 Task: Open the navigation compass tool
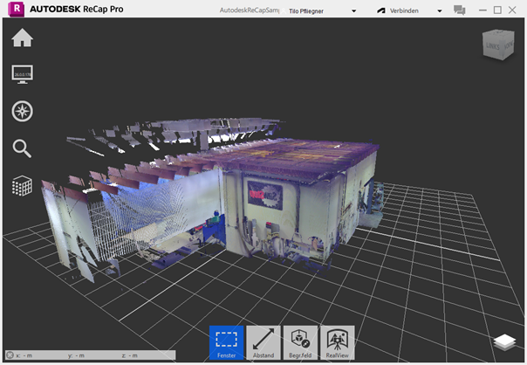coord(23,111)
